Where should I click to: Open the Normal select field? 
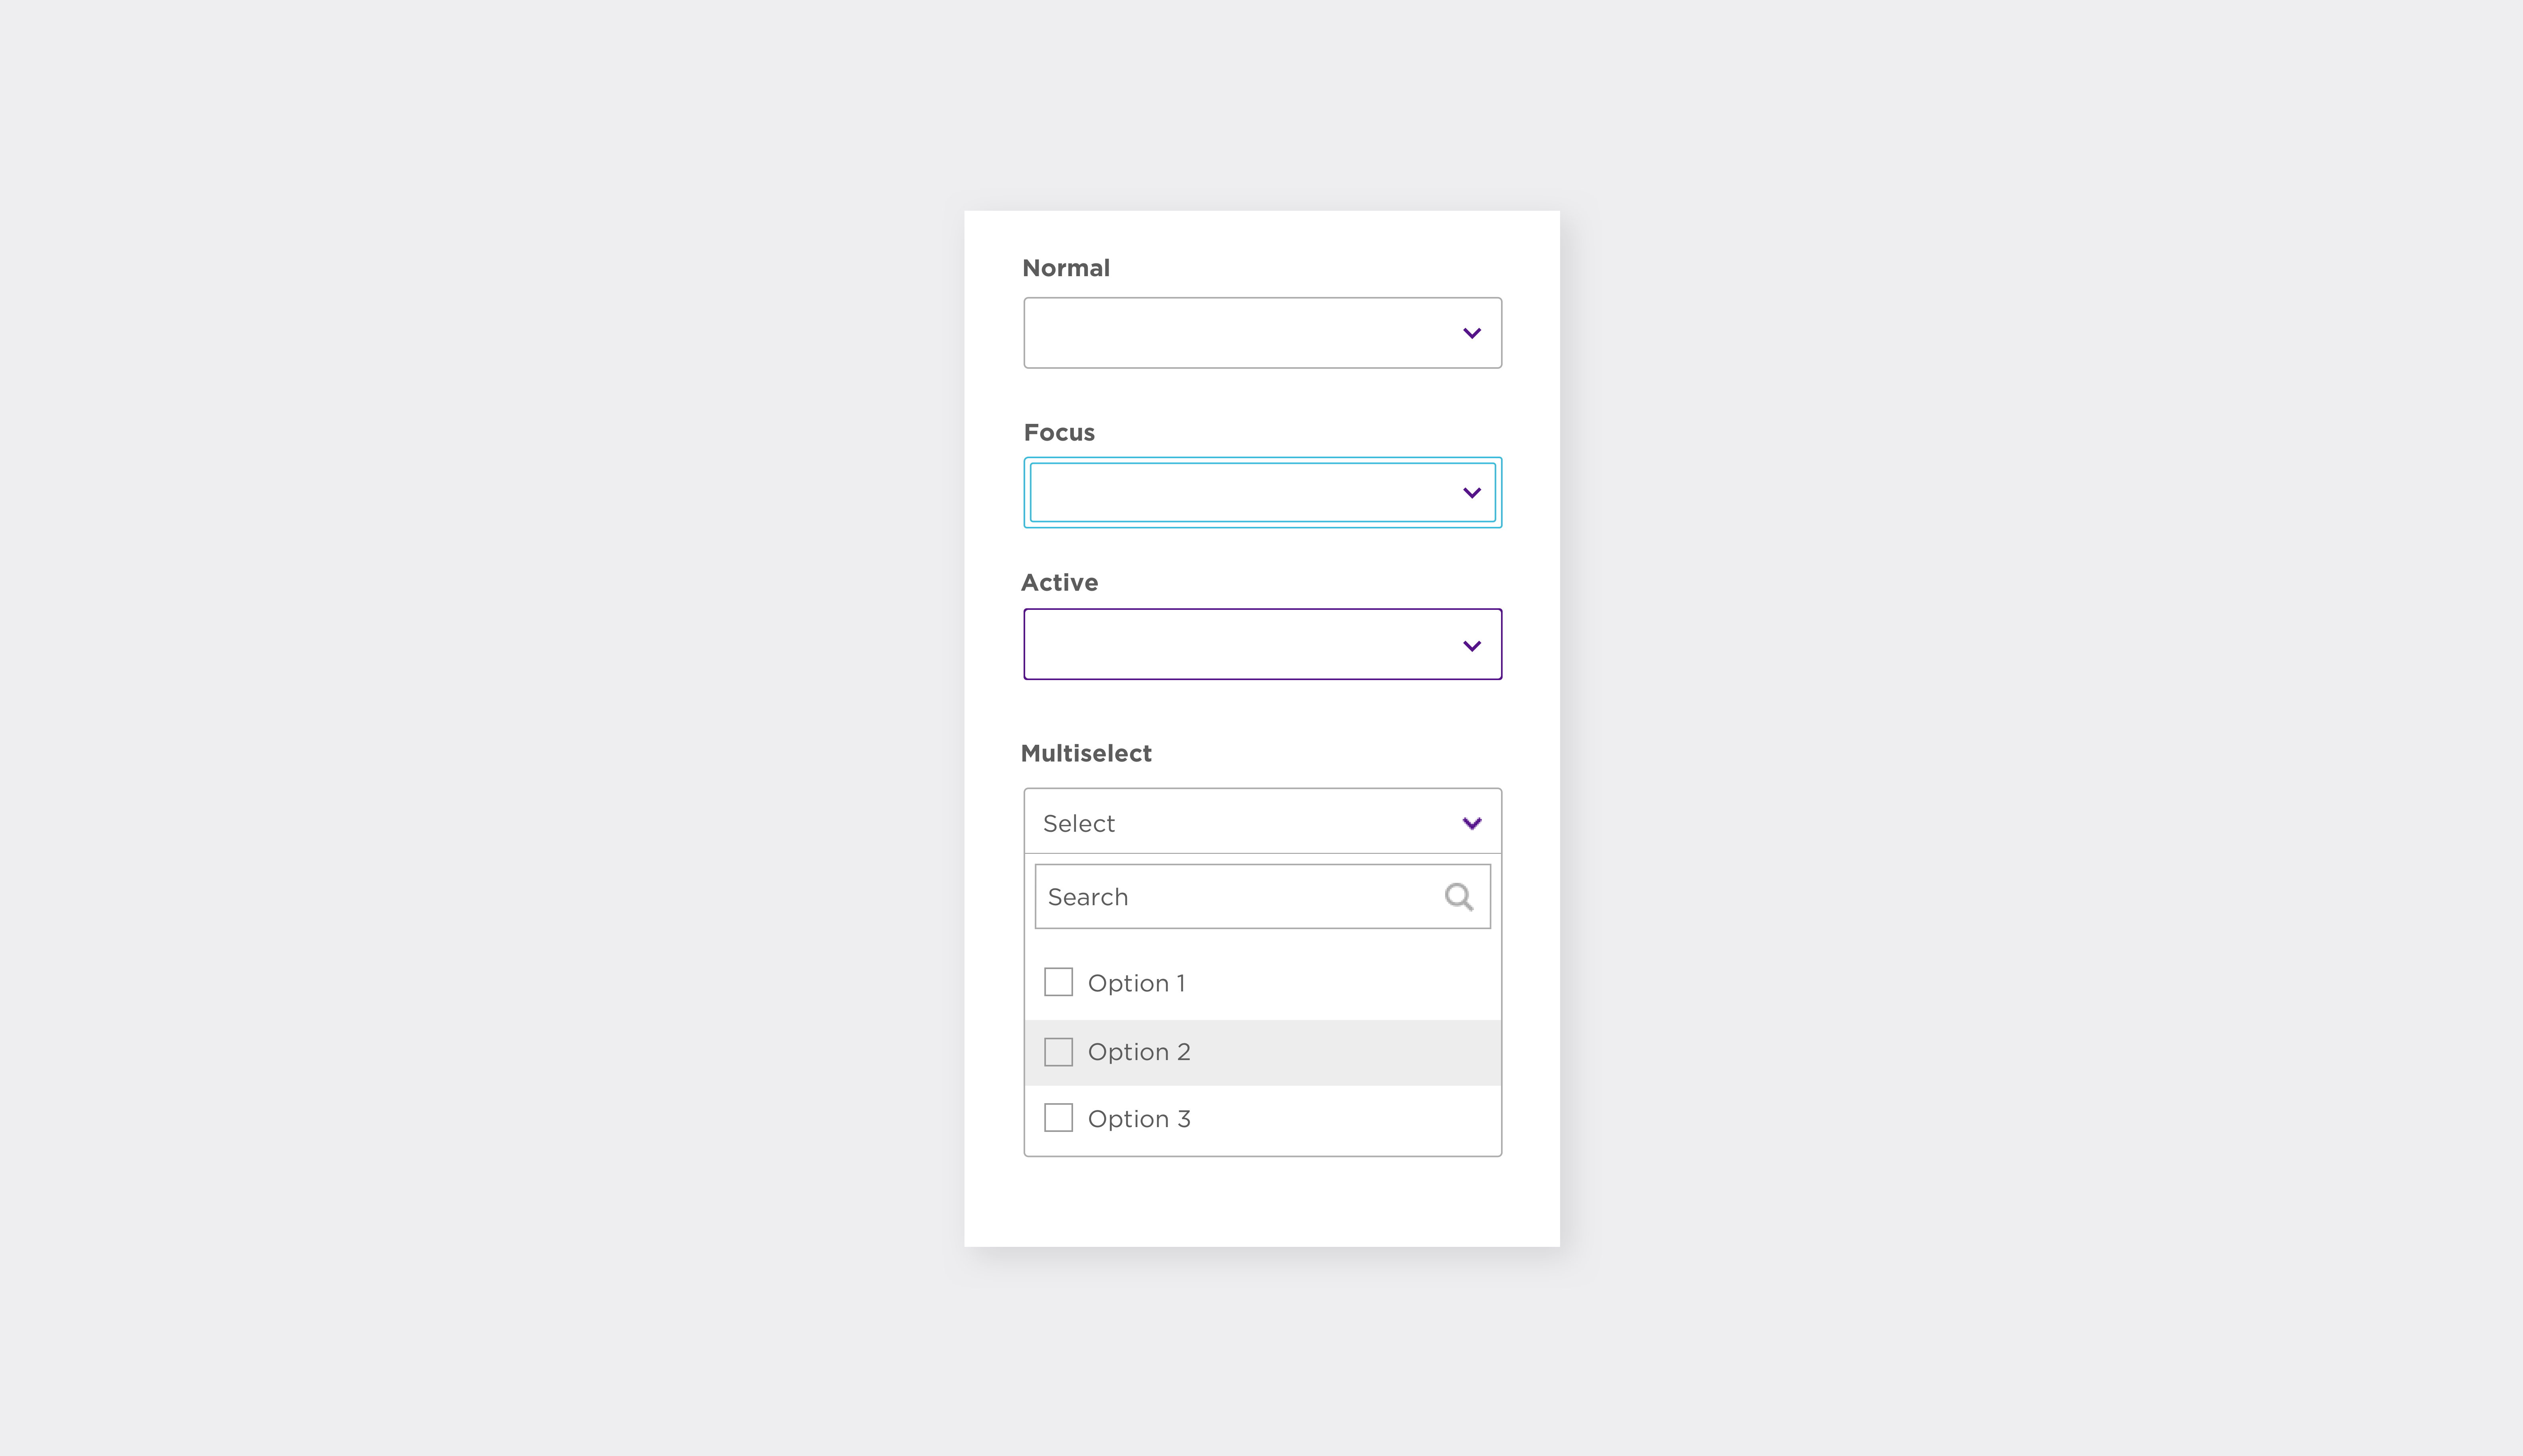point(1262,333)
